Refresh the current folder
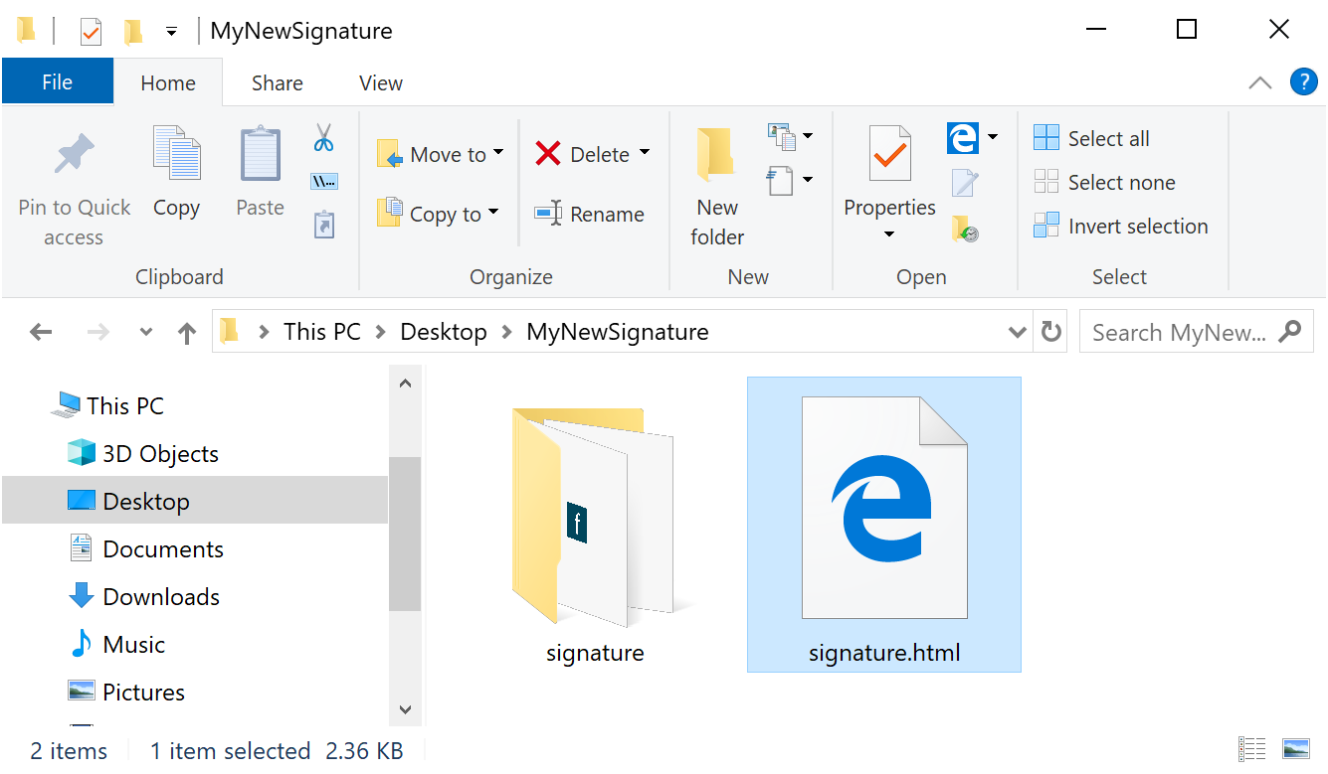 pos(1050,331)
